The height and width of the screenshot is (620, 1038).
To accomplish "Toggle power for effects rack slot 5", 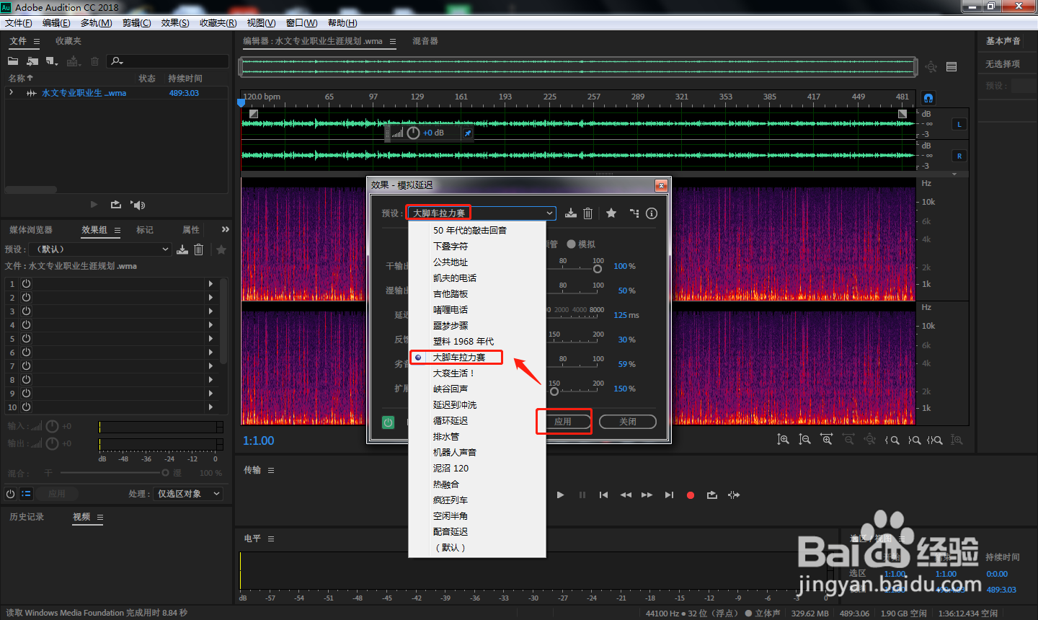I will 26,338.
